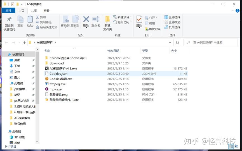
Task: Click the Forward navigation arrow
Action: click(x=14, y=42)
